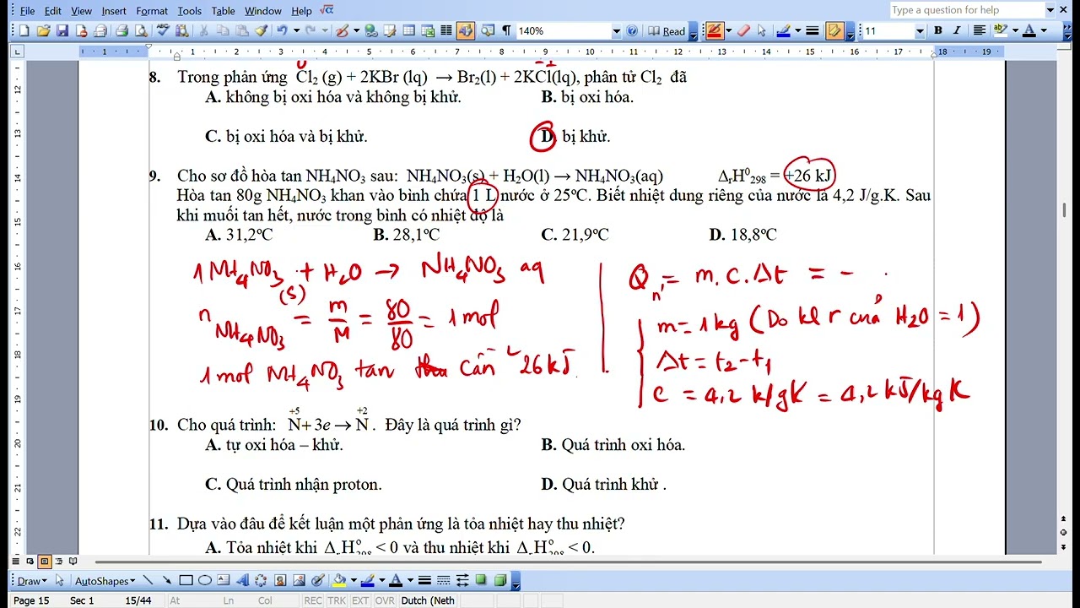Create a new blank document
Viewport: 1080px width, 608px height.
pos(24,30)
